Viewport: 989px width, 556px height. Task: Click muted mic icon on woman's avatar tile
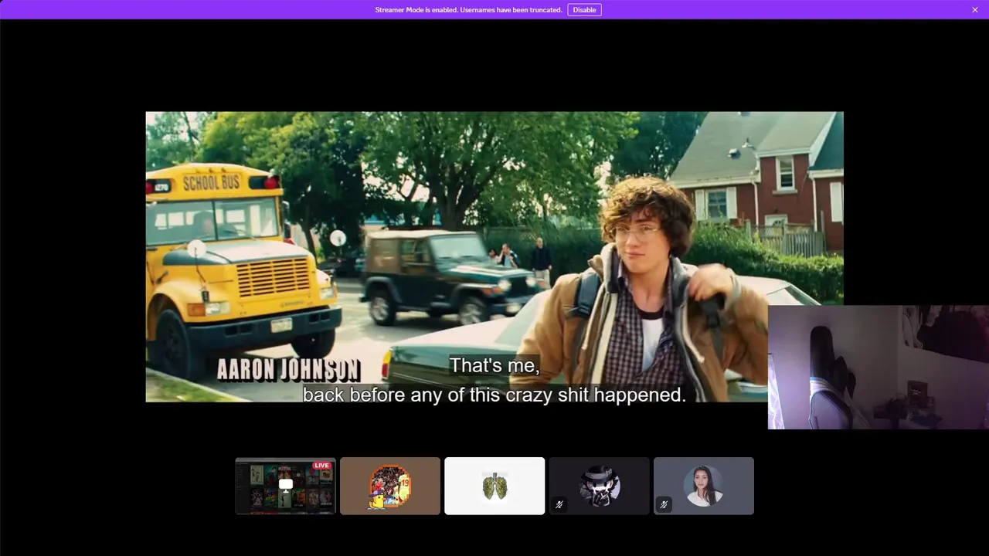pos(664,504)
